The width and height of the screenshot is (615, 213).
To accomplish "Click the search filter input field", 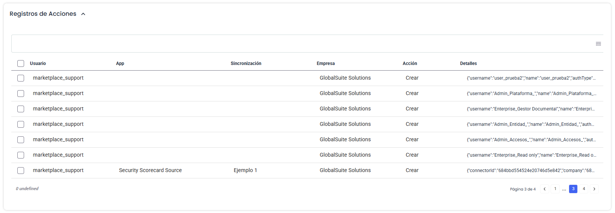I will [301, 44].
